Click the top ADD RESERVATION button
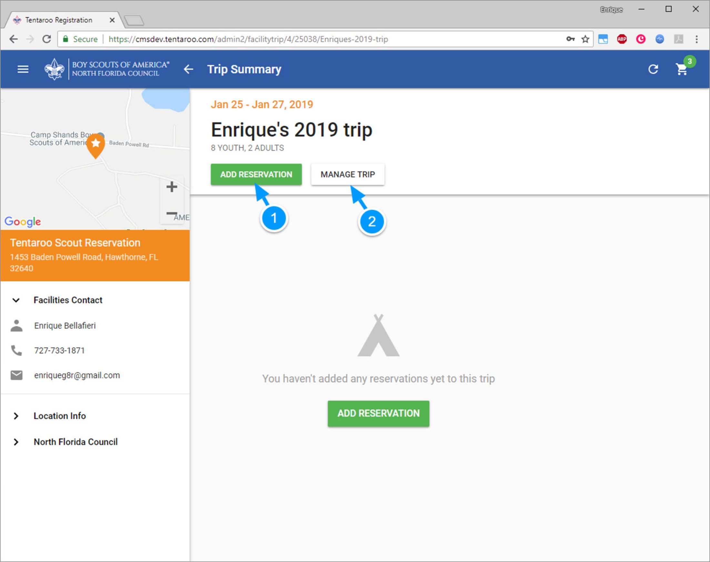This screenshot has width=710, height=562. pyautogui.click(x=256, y=174)
